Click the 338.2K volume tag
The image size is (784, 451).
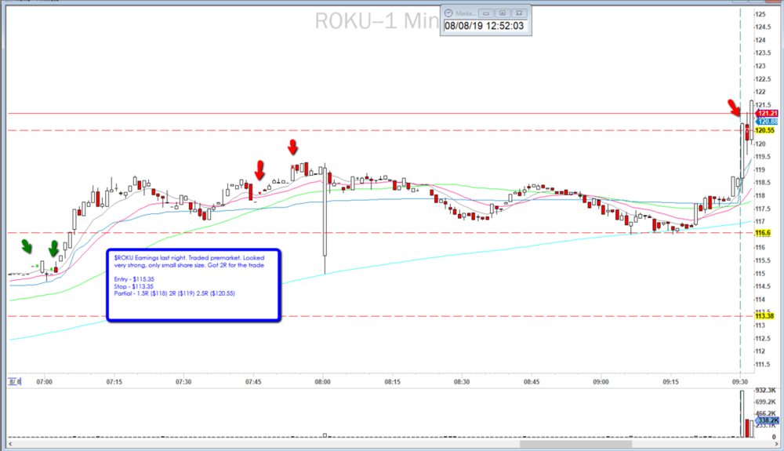click(767, 420)
